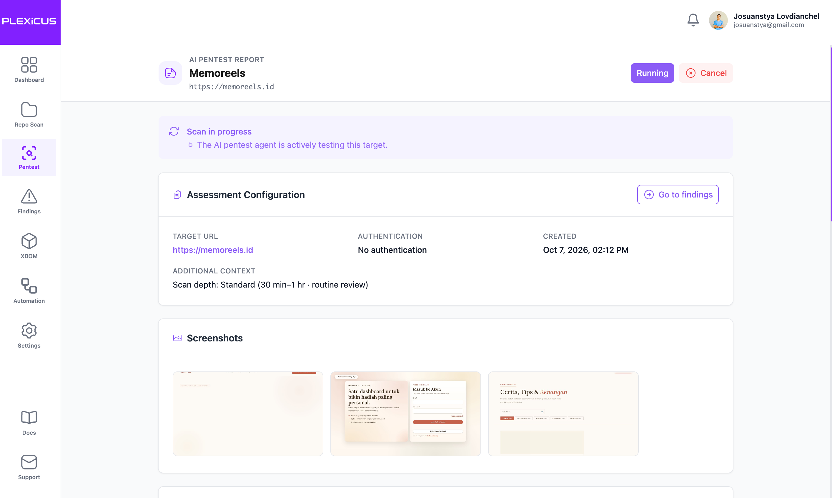
Task: Open Settings gear in sidebar
Action: pos(29,335)
